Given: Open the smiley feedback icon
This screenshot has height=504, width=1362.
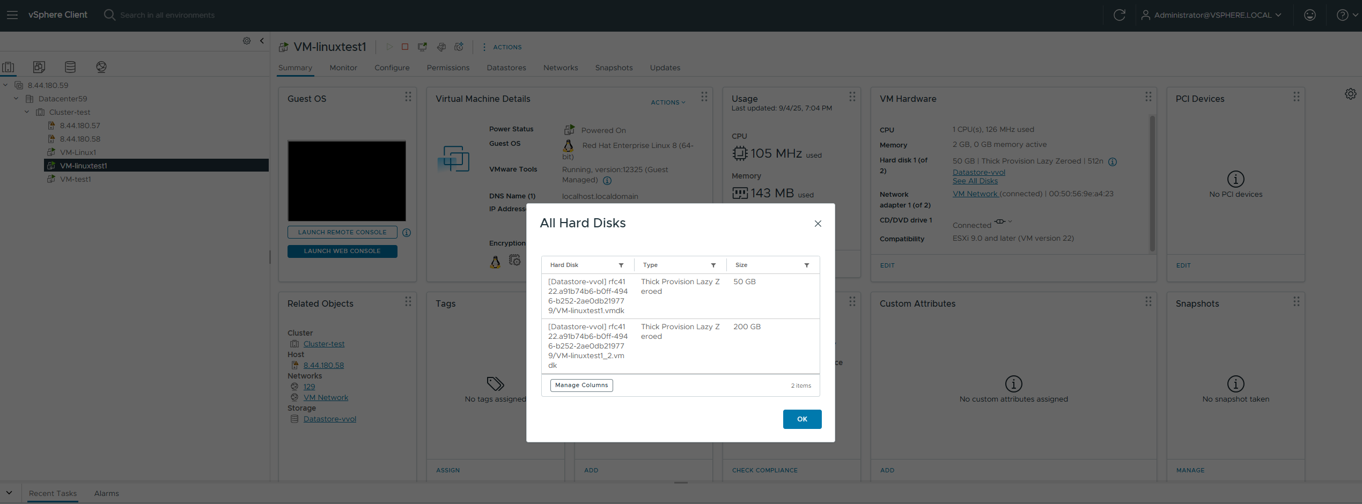Looking at the screenshot, I should click(x=1309, y=15).
